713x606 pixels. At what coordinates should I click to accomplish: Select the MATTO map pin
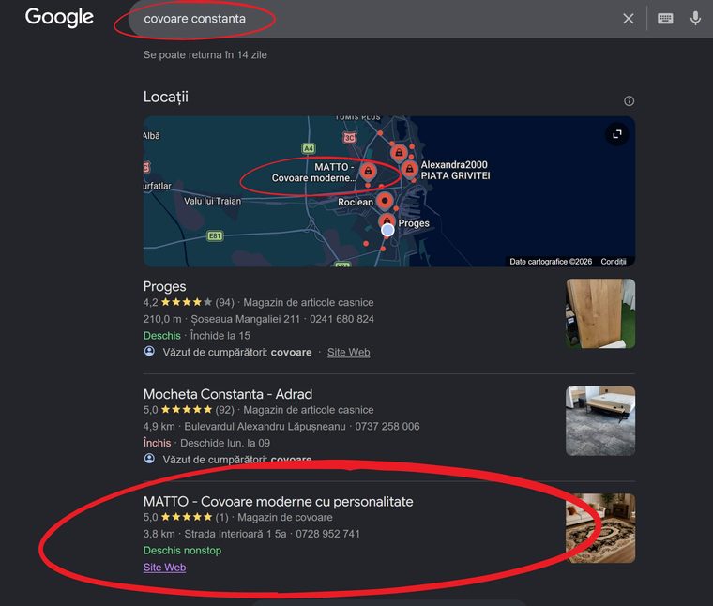pos(368,172)
